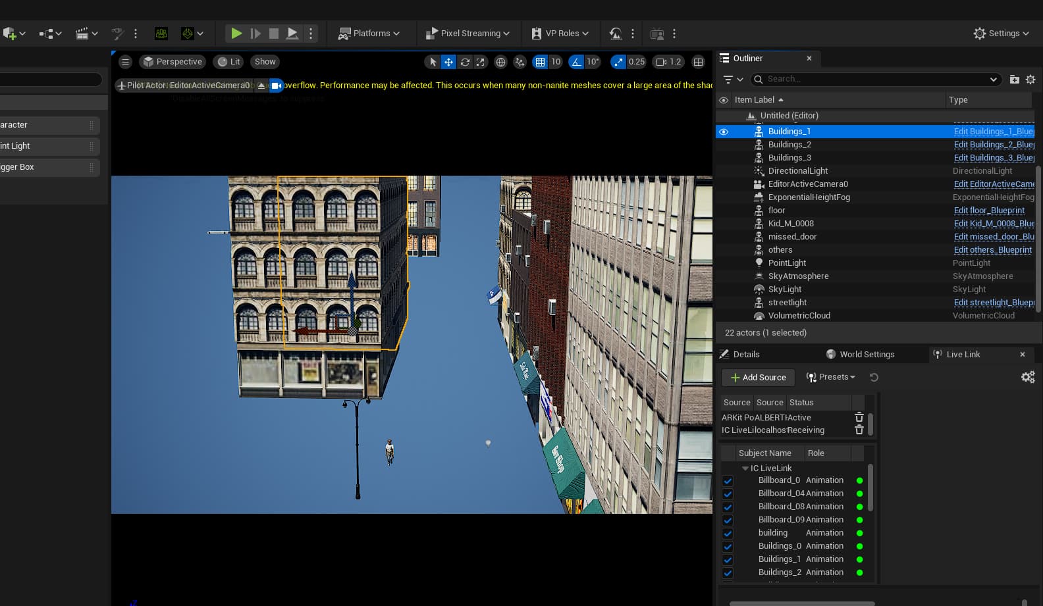Uncheck the Billboard_0 subject checkbox
Screen dimensions: 1043x606
click(x=728, y=481)
